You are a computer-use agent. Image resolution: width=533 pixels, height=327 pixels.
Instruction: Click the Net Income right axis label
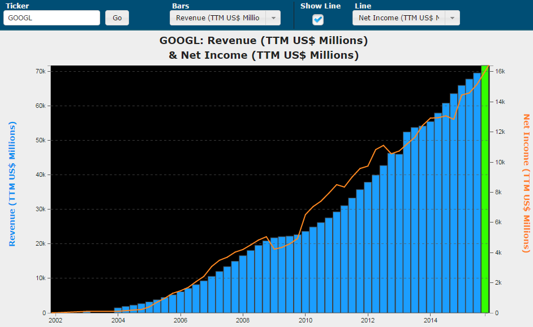click(x=526, y=184)
